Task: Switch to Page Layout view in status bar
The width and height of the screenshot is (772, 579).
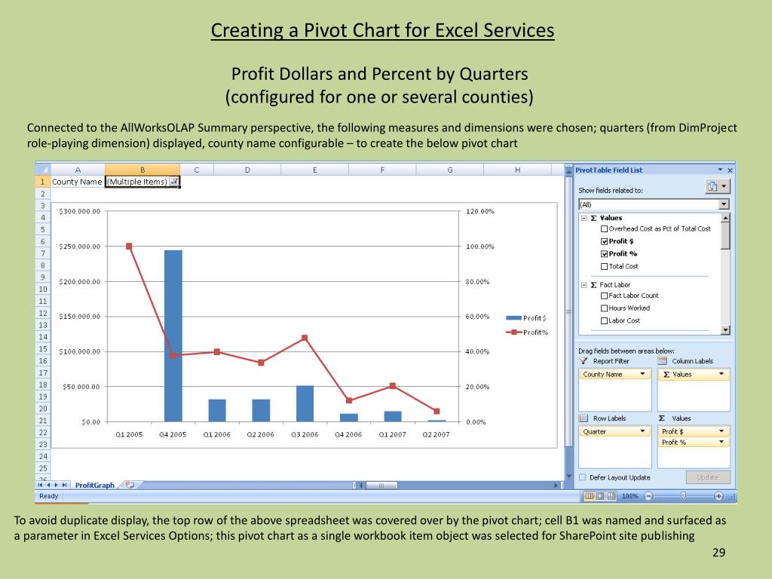Action: 600,496
